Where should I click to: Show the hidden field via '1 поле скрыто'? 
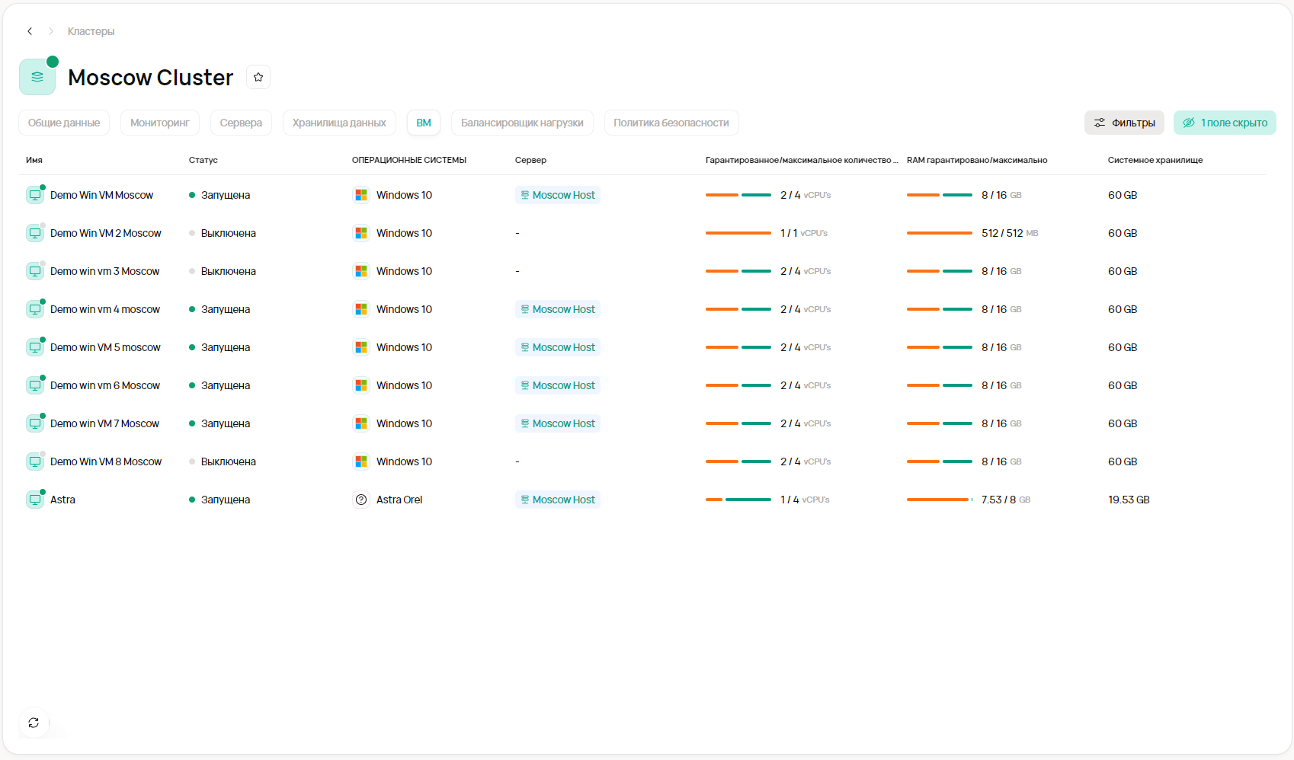tap(1225, 123)
